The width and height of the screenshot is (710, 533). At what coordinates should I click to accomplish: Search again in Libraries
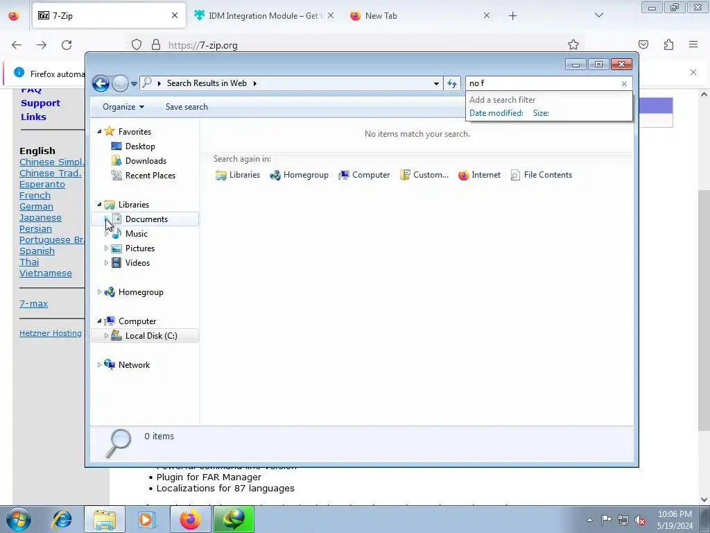(x=238, y=175)
